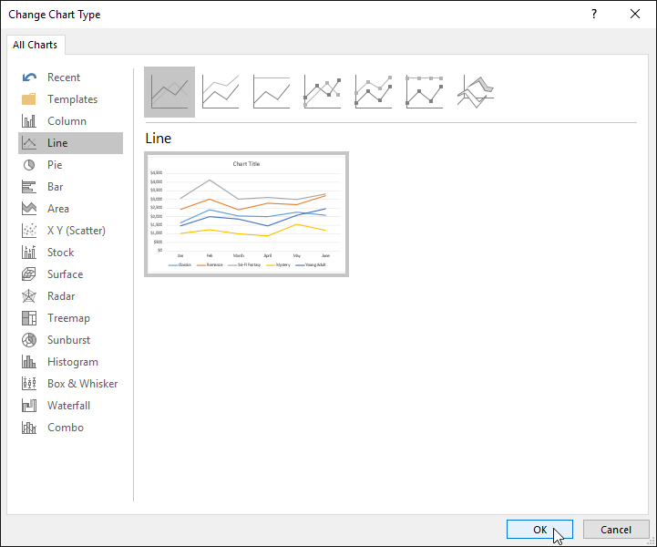Select the X Y (Scatter) label
Image resolution: width=657 pixels, height=547 pixels.
point(77,231)
